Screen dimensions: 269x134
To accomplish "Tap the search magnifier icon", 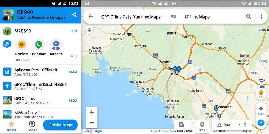I will click(x=249, y=16).
